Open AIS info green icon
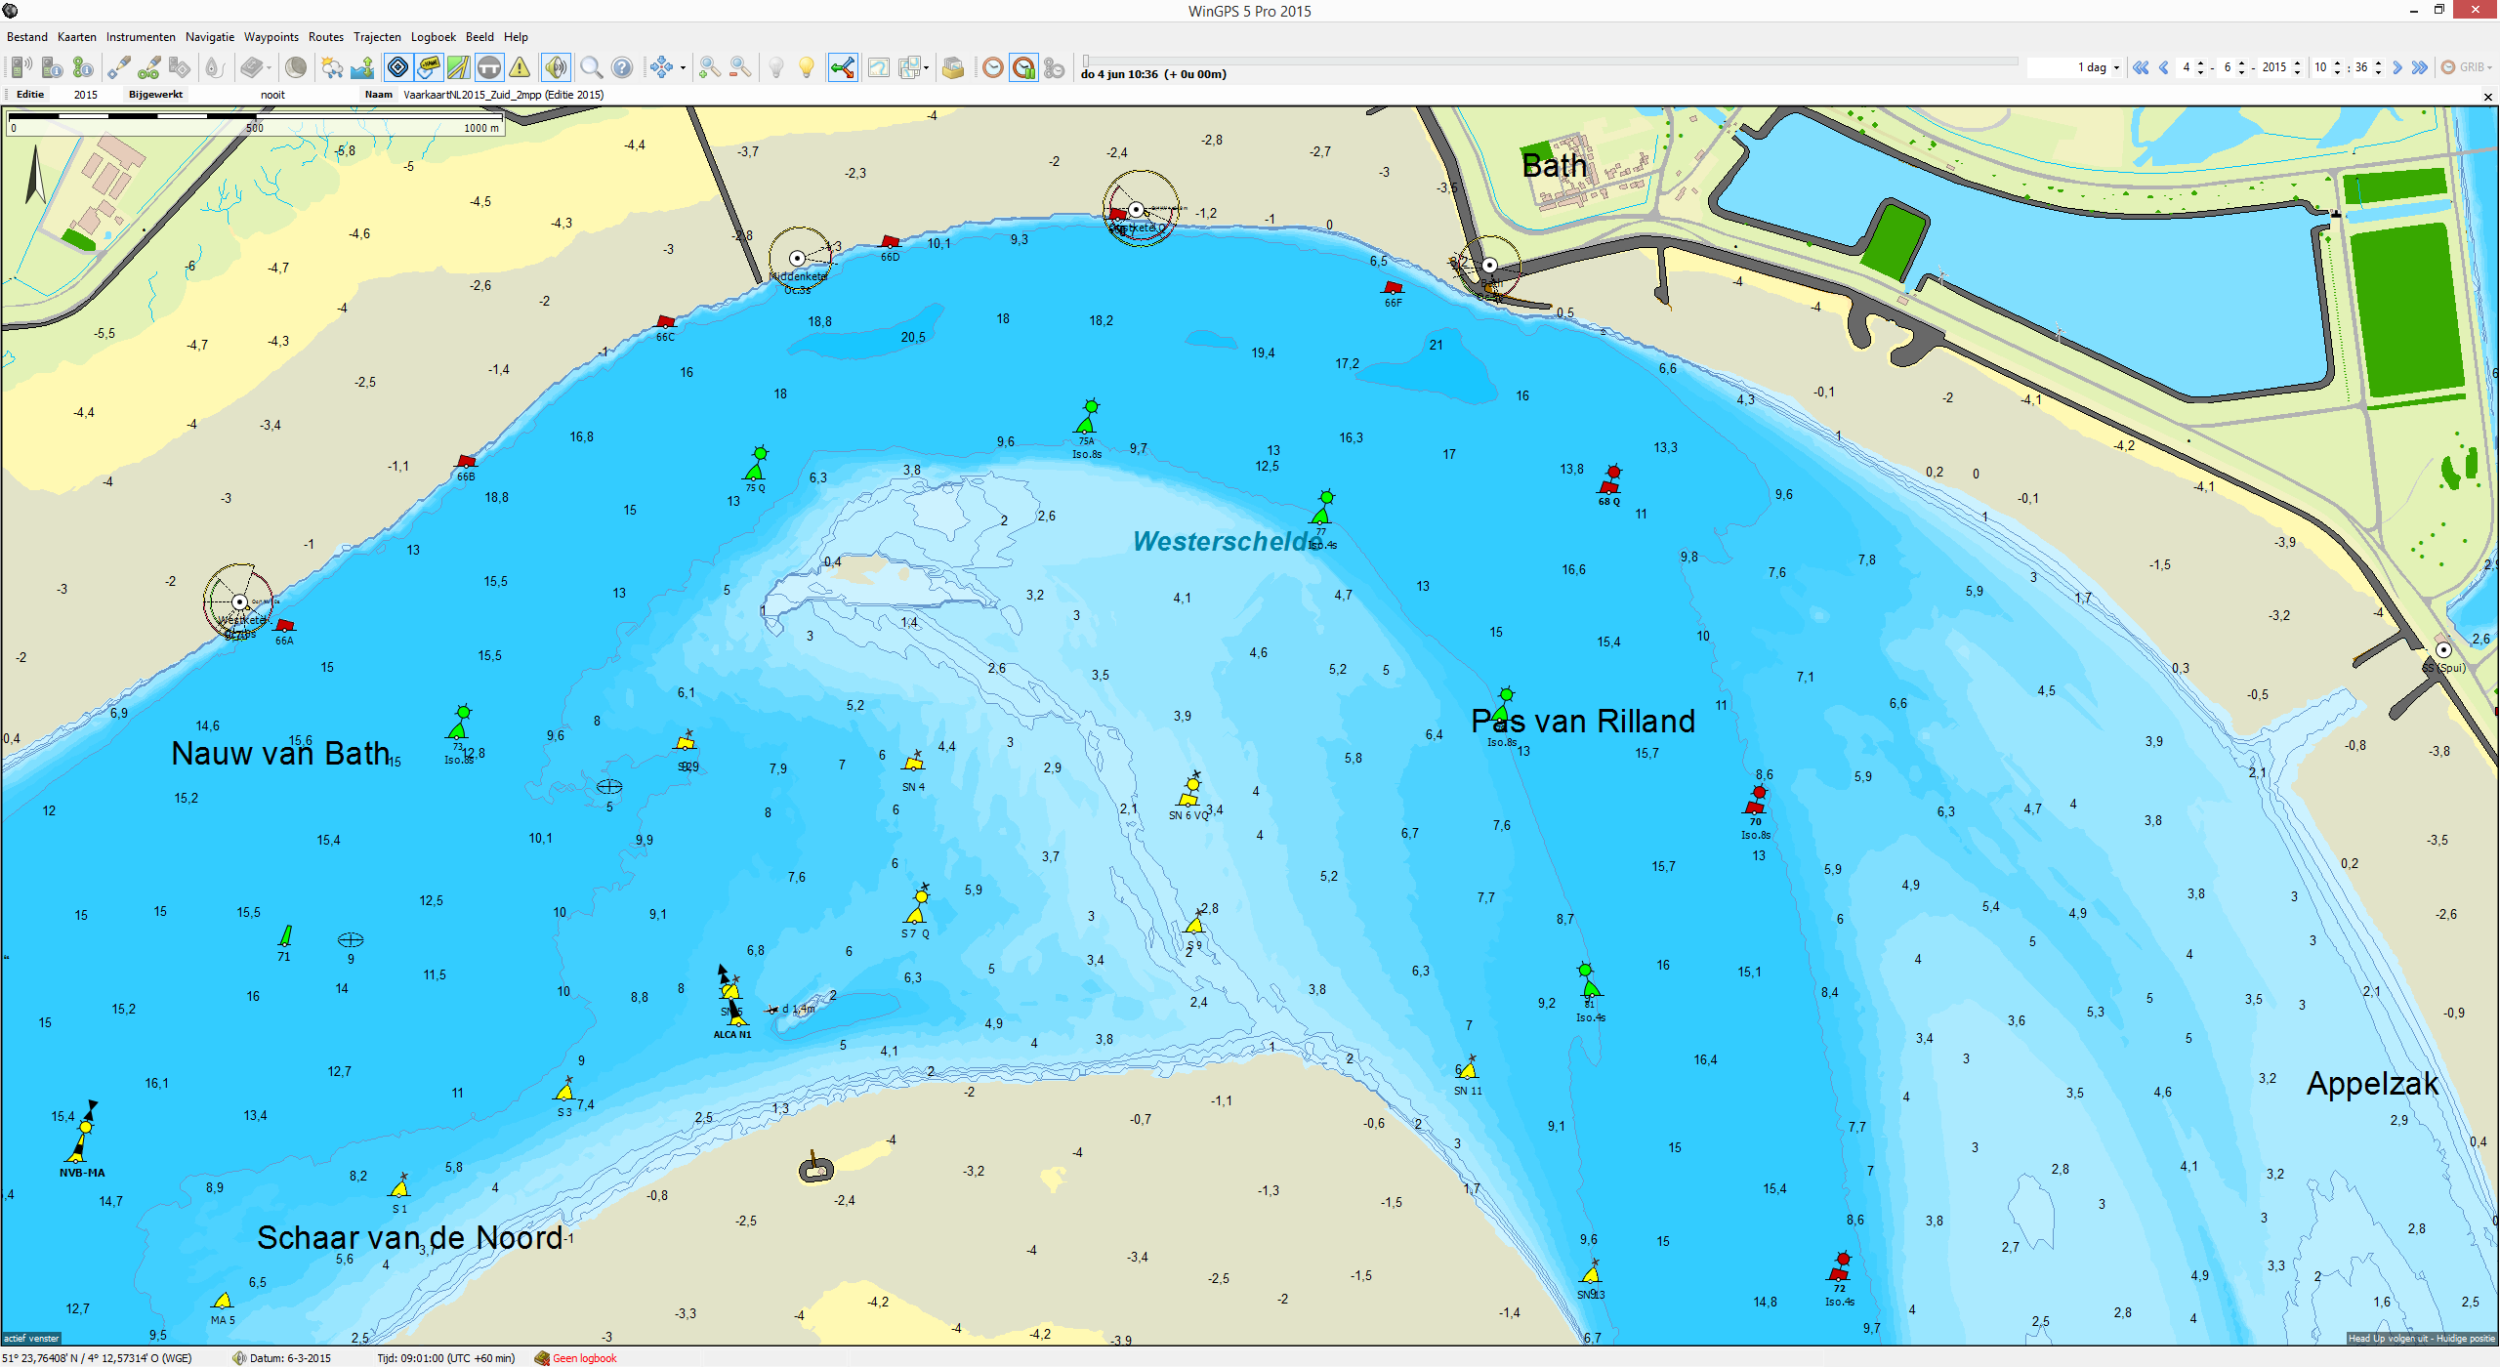This screenshot has height=1367, width=2500. point(83,67)
